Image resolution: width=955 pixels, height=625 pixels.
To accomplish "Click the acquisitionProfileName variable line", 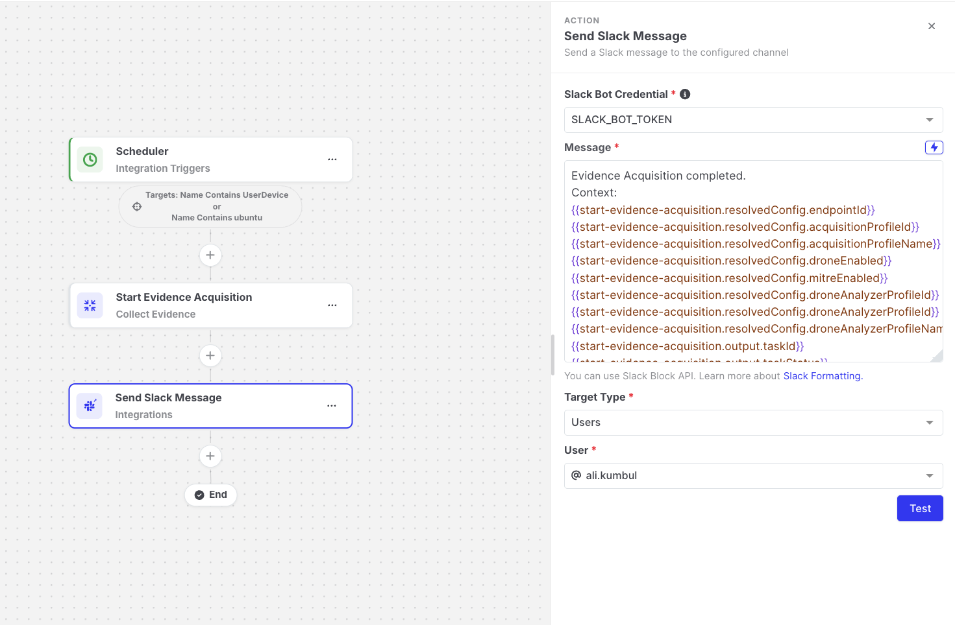I will (x=756, y=244).
